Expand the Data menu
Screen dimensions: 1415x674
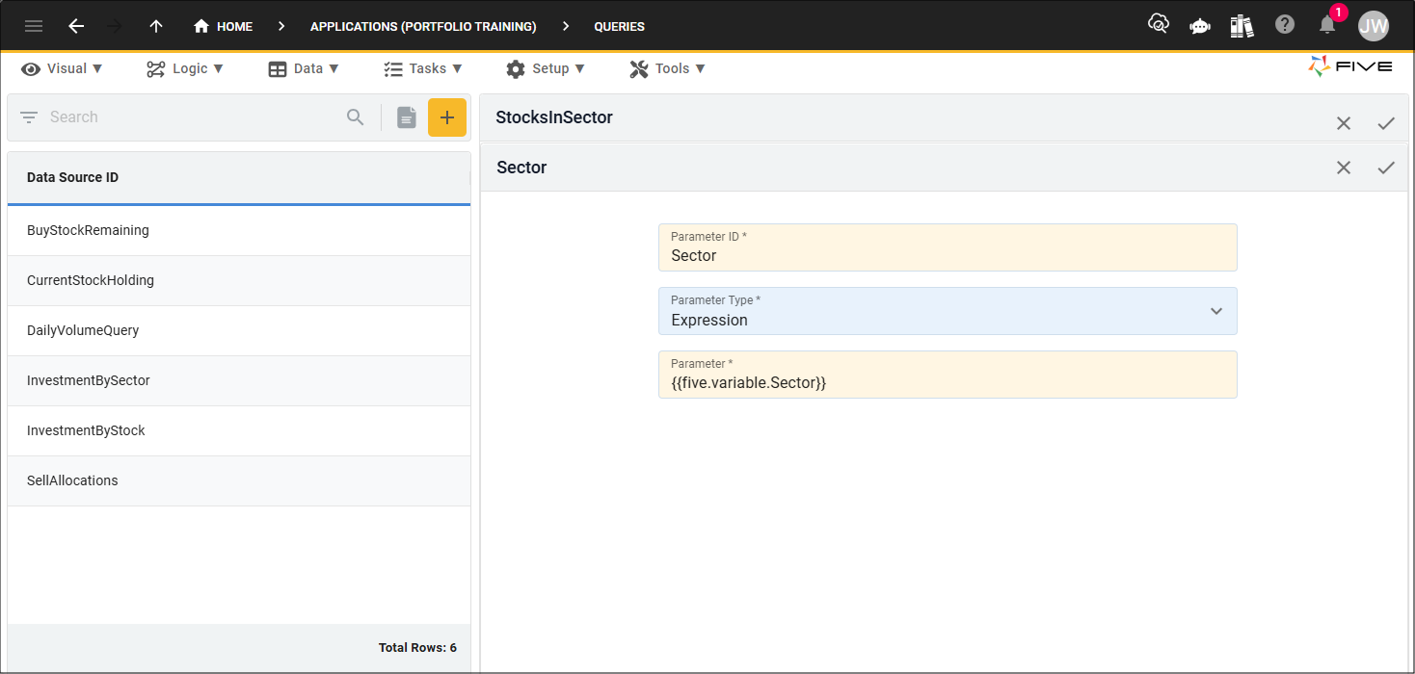point(304,68)
